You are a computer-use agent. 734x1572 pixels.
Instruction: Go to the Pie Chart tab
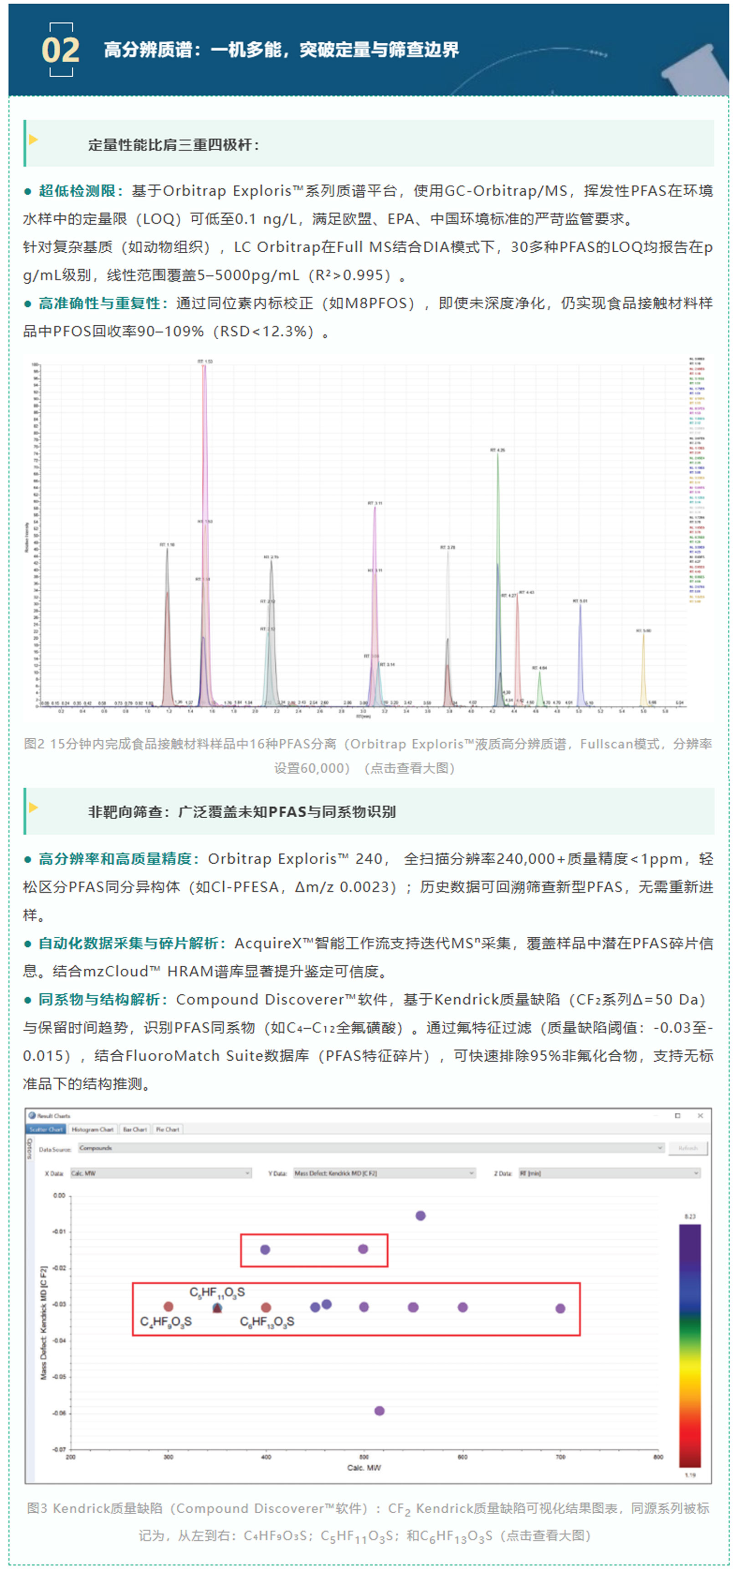point(168,1130)
